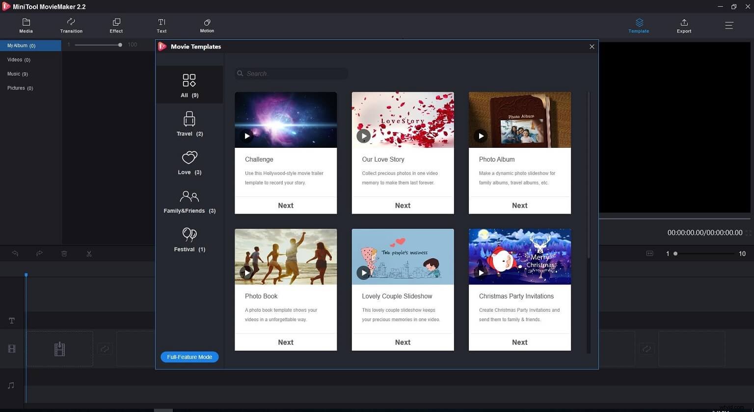The height and width of the screenshot is (412, 754).
Task: Click the Export icon
Action: [x=684, y=26]
